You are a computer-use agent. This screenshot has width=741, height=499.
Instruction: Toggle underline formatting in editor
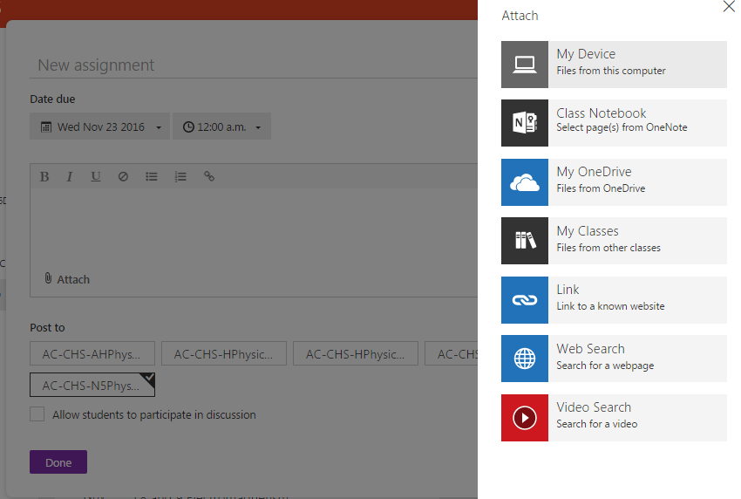coord(96,176)
